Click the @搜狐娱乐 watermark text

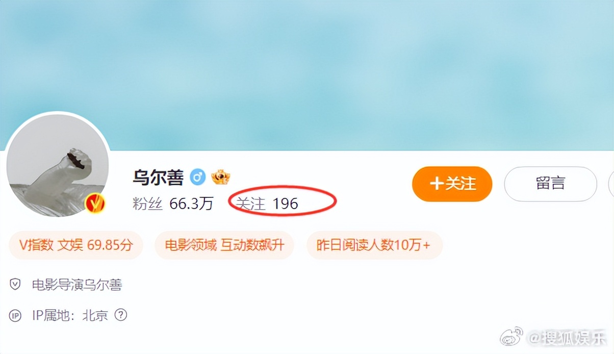[x=567, y=338]
